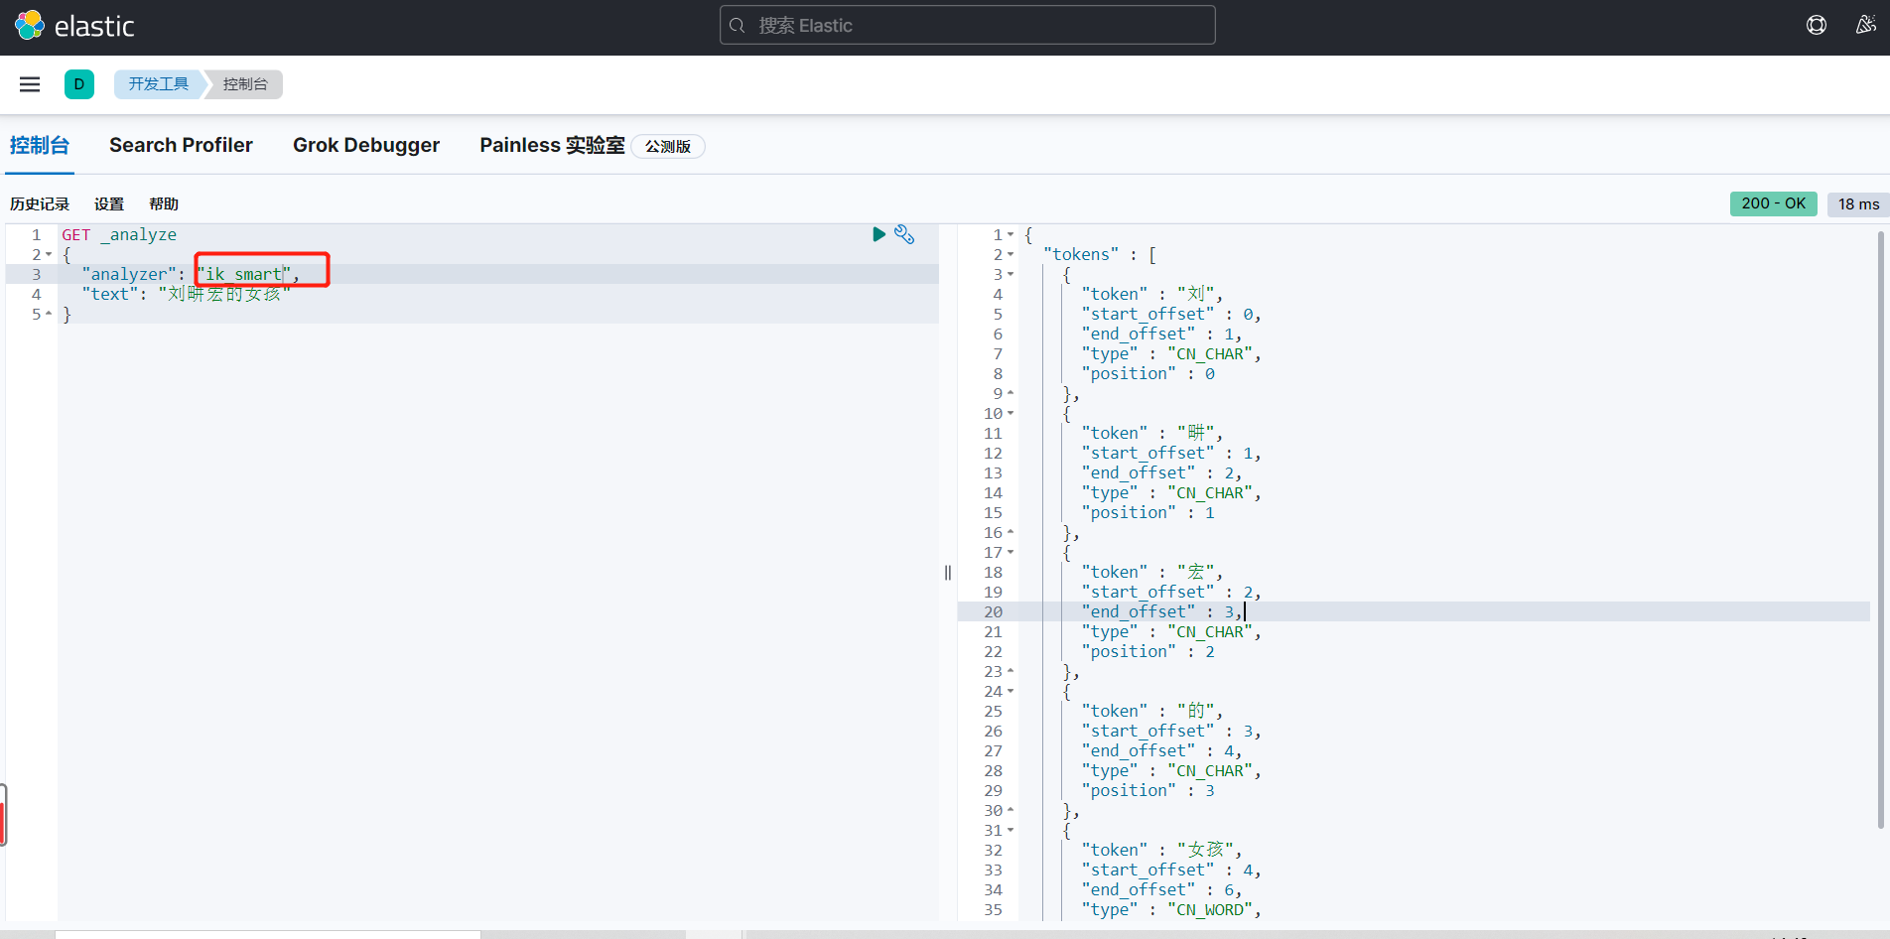Click response line "token" : "的"
The height and width of the screenshot is (939, 1890).
[x=1152, y=711]
